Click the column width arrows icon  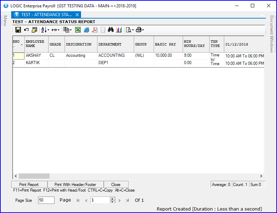(x=54, y=30)
